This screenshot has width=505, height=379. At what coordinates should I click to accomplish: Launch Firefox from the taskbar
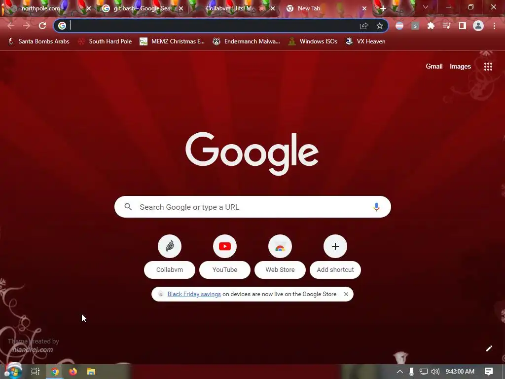[x=73, y=372]
